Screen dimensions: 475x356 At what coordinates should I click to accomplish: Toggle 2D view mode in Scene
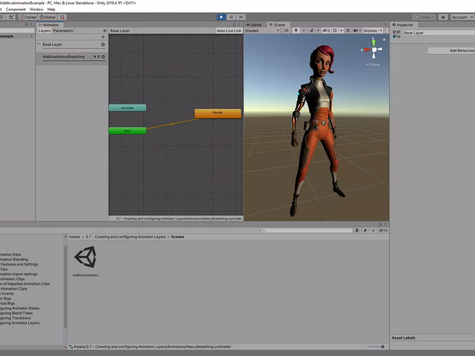coord(286,31)
